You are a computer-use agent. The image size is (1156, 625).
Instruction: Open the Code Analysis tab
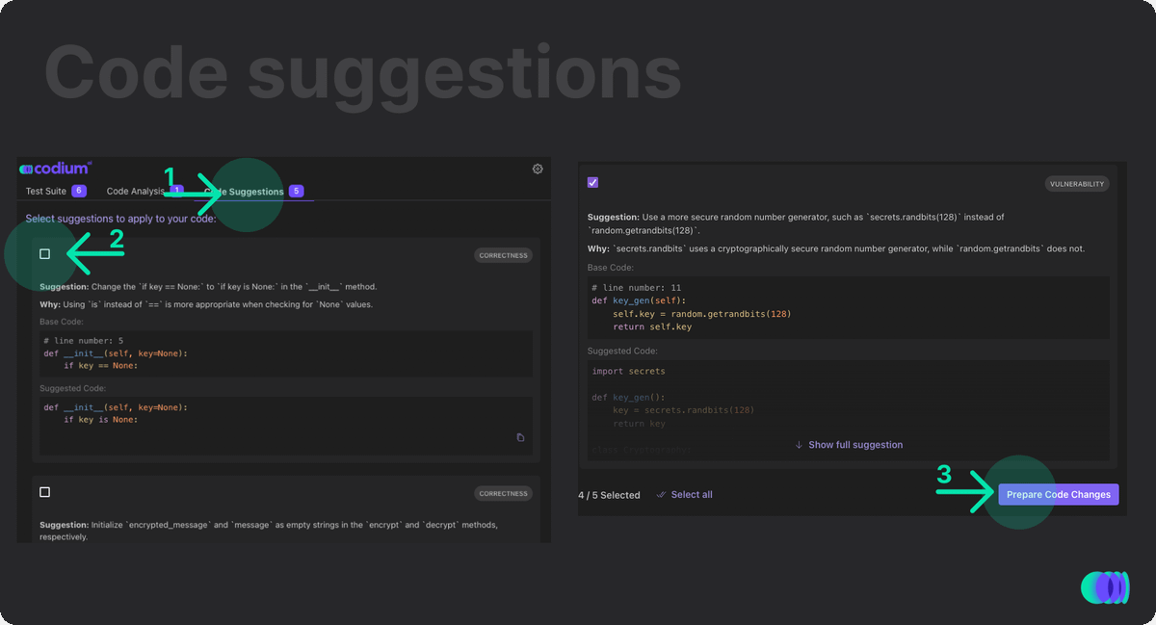(x=135, y=191)
